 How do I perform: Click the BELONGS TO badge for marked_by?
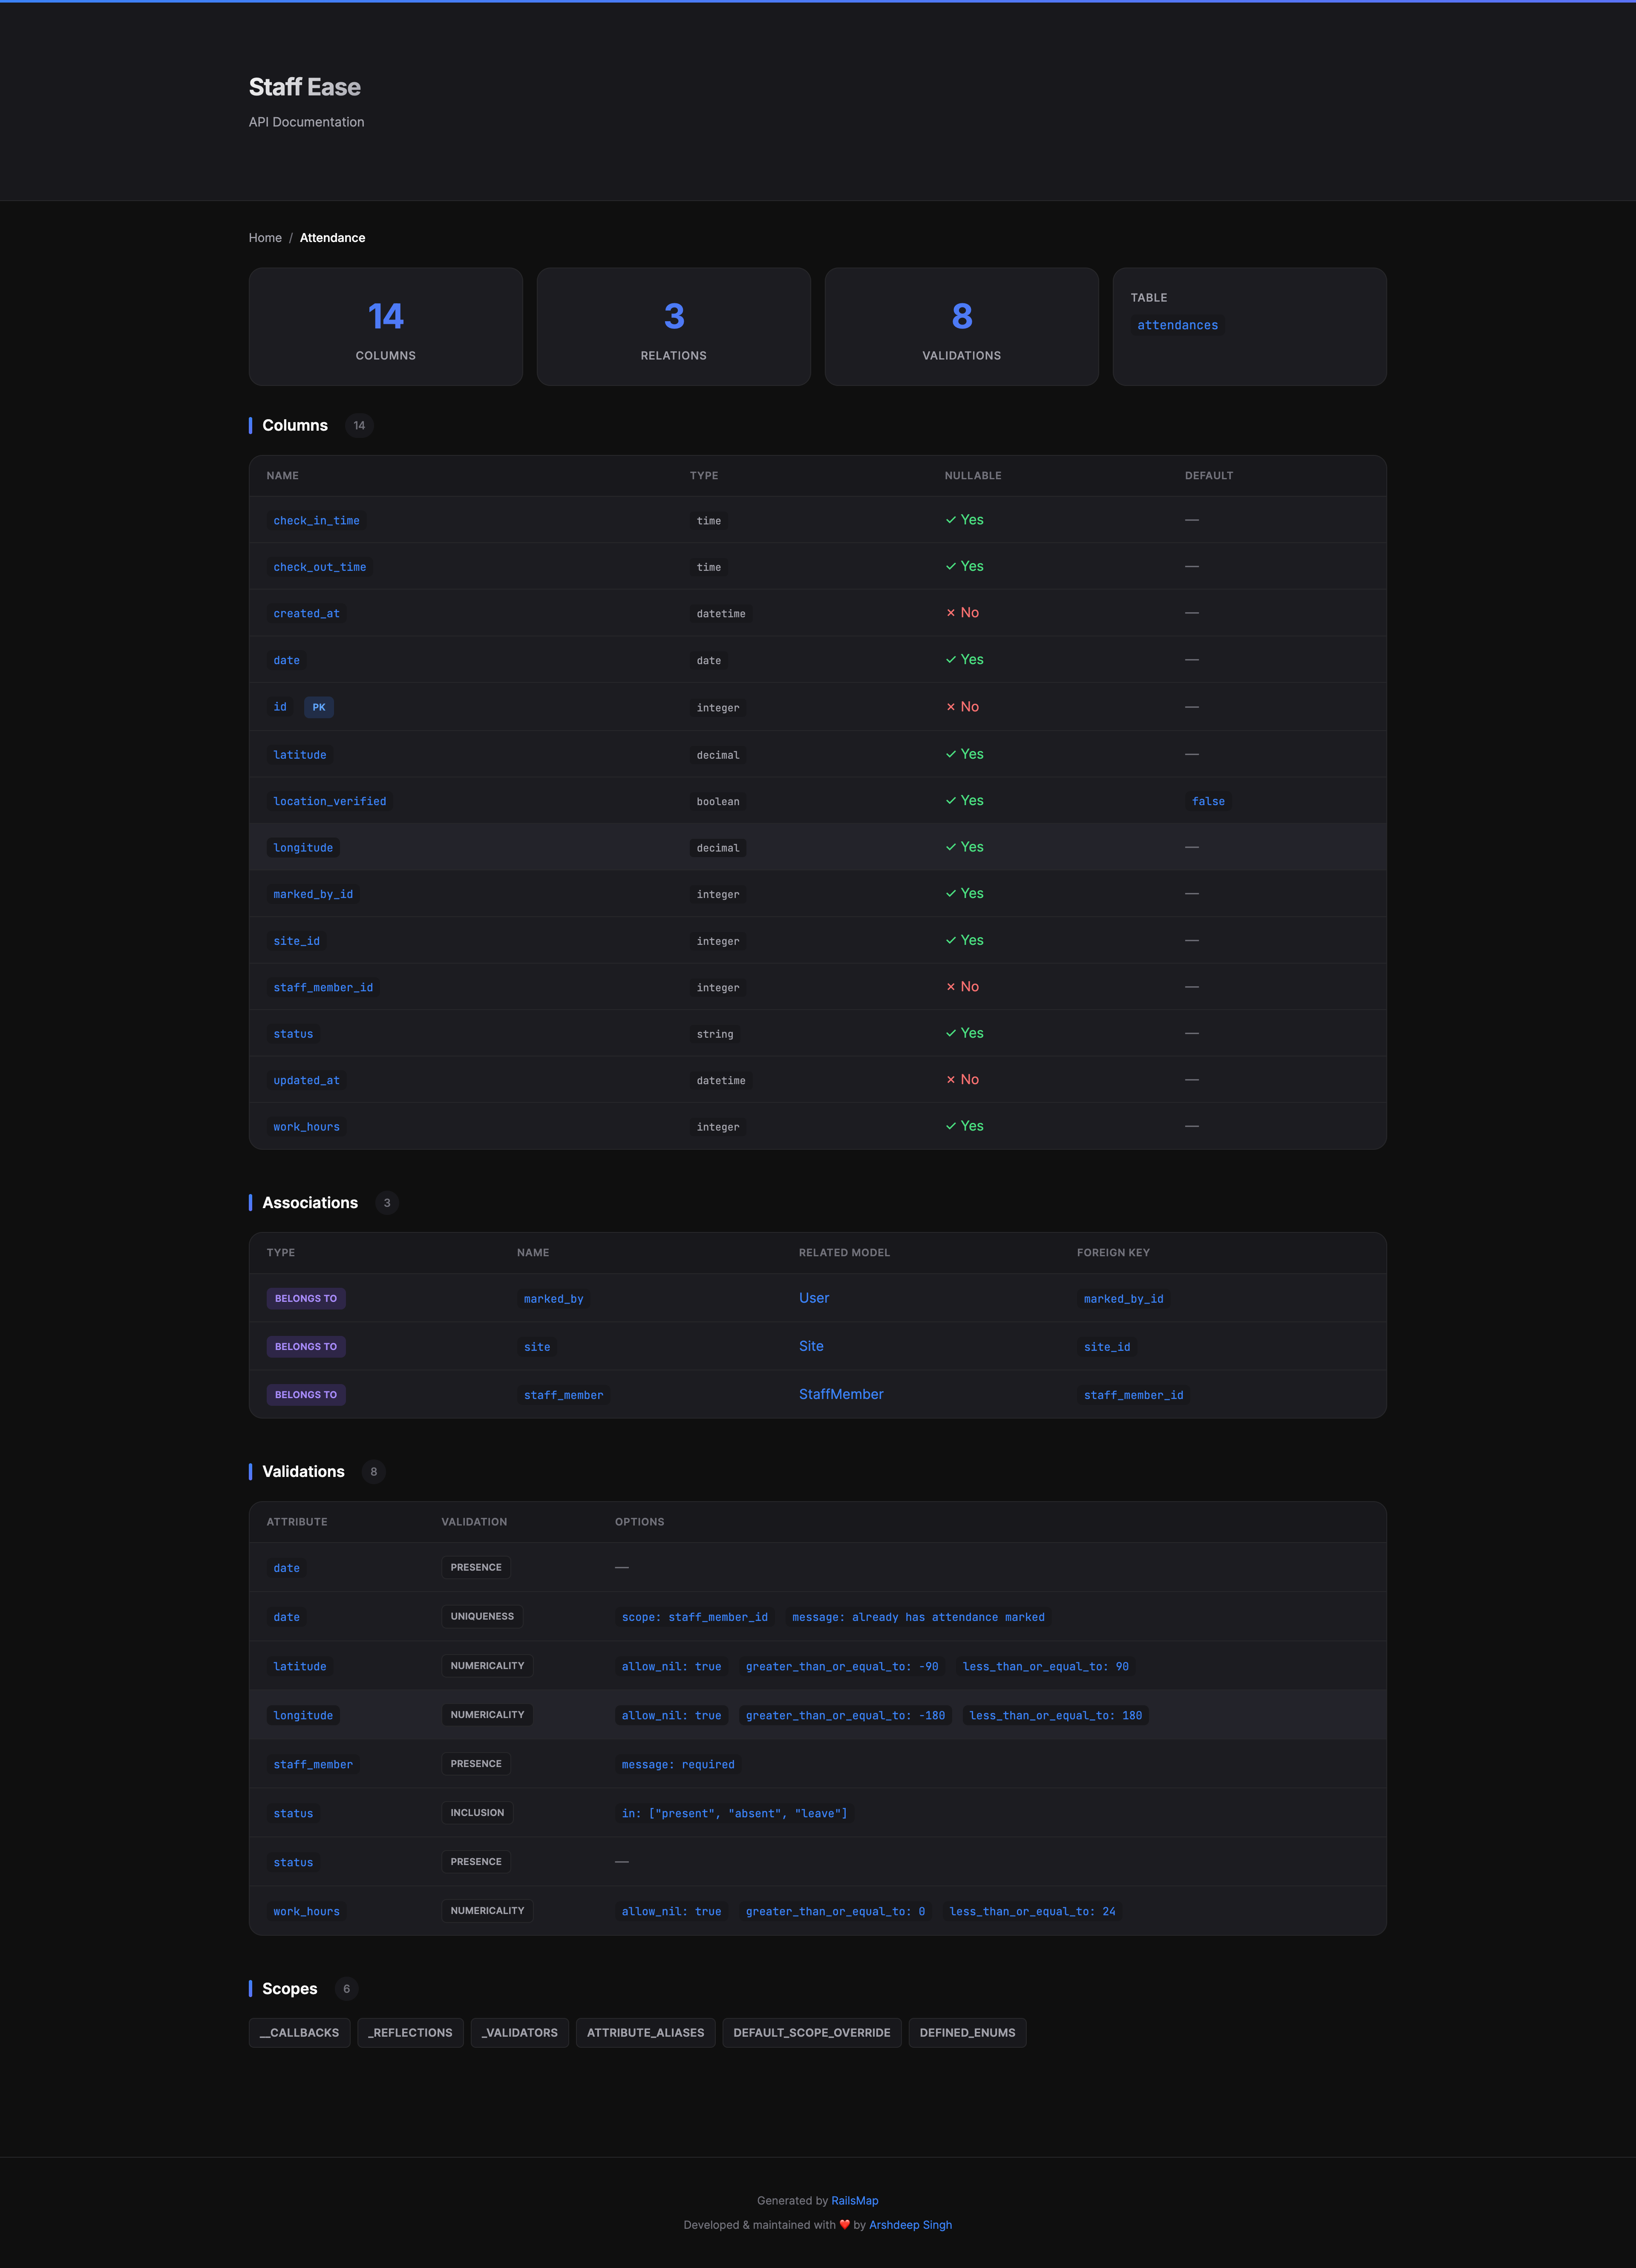pyautogui.click(x=306, y=1298)
